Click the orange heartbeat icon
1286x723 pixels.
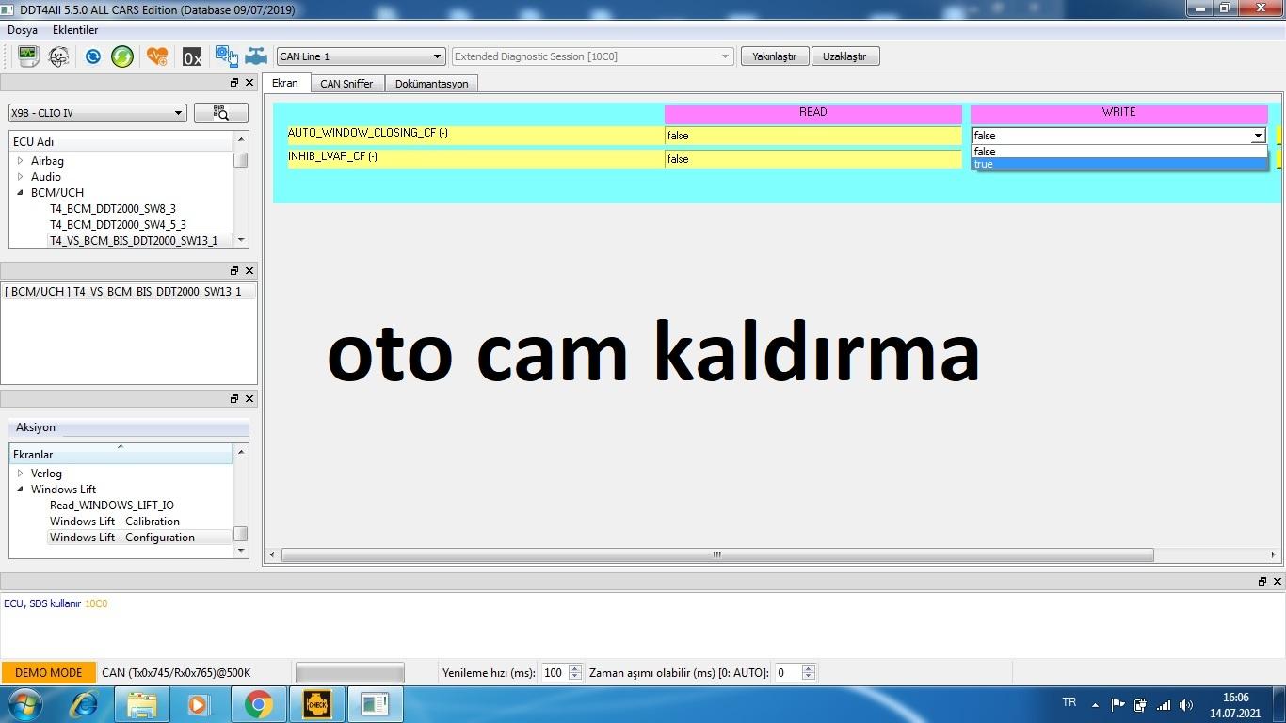click(x=157, y=56)
